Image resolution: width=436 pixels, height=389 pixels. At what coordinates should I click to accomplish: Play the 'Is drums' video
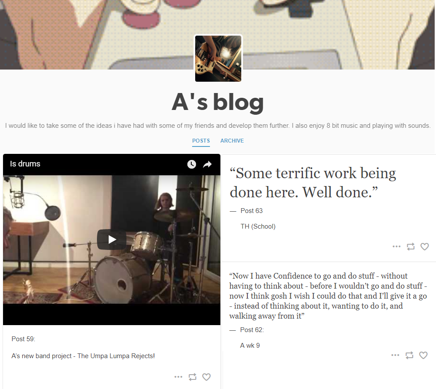pyautogui.click(x=112, y=239)
